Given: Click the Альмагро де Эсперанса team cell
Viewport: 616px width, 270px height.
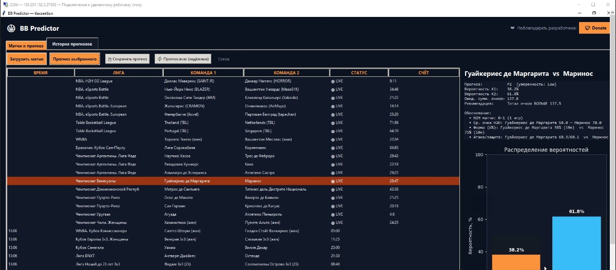Looking at the screenshot, I should (203, 173).
